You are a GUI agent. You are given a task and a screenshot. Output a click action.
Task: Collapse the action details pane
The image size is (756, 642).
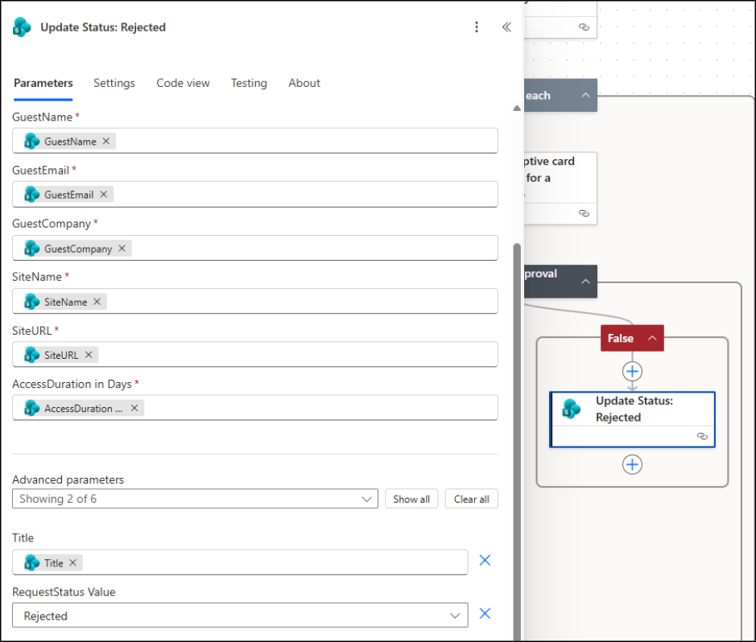506,27
